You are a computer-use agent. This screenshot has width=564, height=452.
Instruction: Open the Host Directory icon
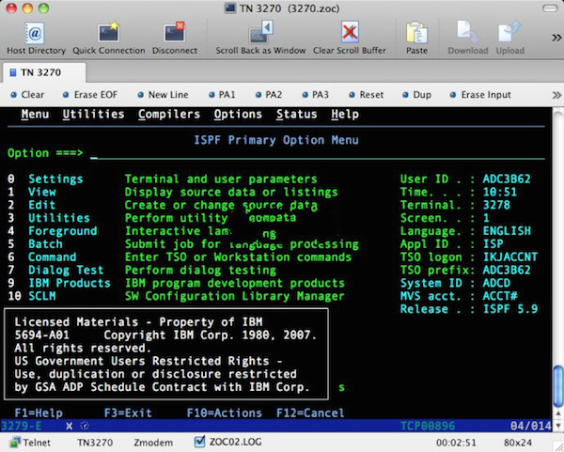(x=36, y=34)
